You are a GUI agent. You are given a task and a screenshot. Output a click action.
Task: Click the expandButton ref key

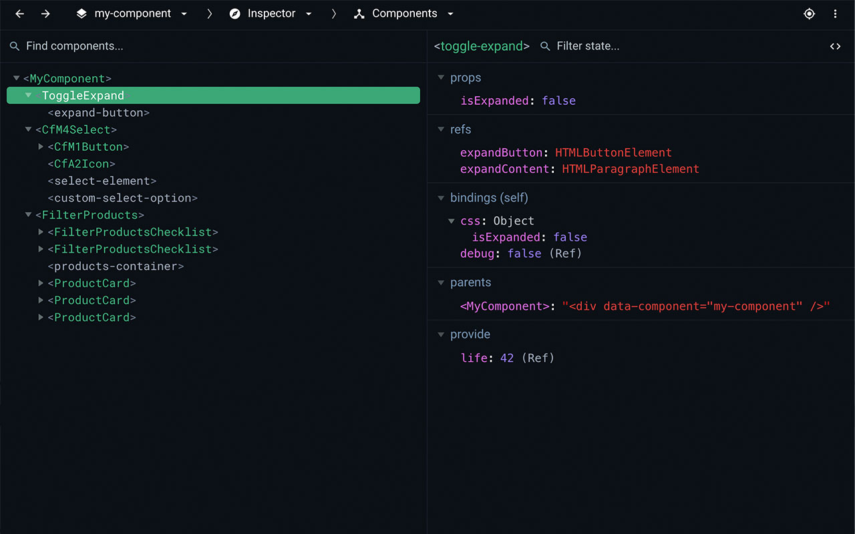tap(501, 152)
